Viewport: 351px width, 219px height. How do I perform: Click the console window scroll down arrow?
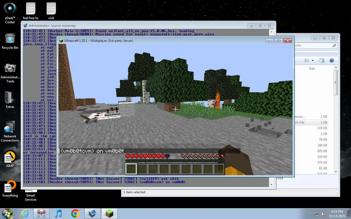coord(271,185)
